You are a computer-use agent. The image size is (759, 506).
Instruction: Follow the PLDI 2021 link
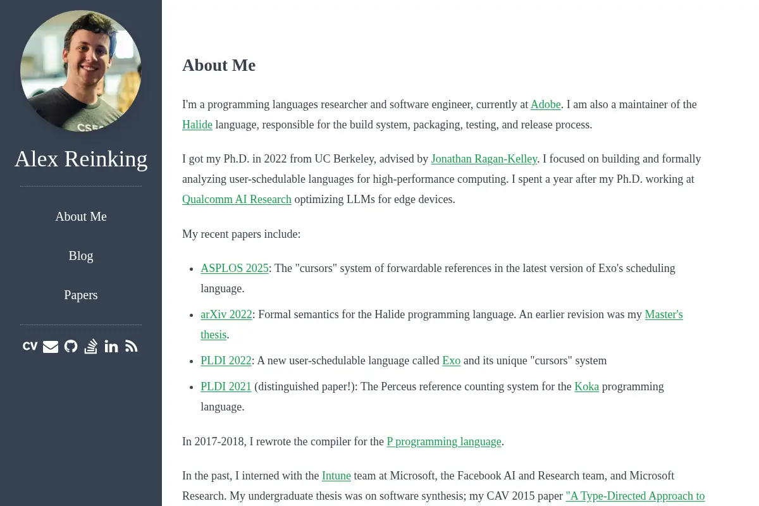coord(226,386)
